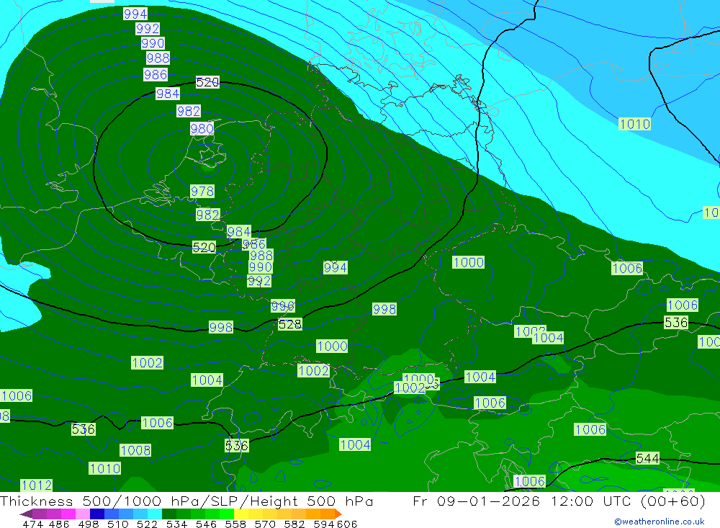The height and width of the screenshot is (528, 720).
Task: Click legend value 486
Action: [59, 524]
